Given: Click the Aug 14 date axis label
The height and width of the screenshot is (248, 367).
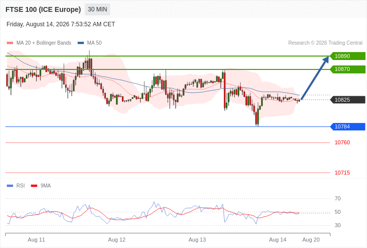Looking at the screenshot, I should click(277, 240).
